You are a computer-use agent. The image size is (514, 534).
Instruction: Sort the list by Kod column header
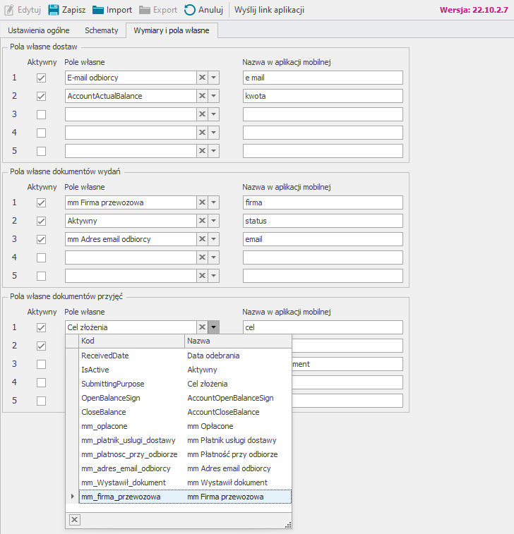pyautogui.click(x=131, y=341)
